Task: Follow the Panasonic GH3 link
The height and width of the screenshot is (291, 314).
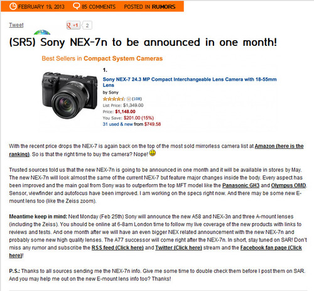Action: 241,185
